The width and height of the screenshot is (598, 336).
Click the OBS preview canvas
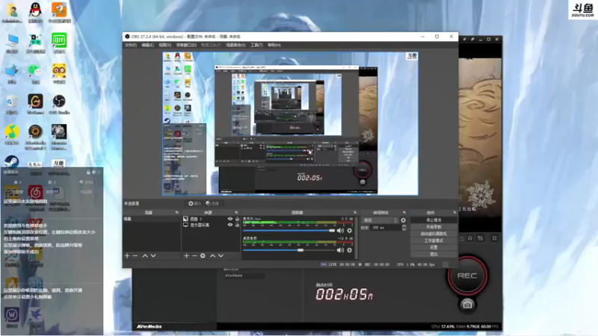click(290, 124)
